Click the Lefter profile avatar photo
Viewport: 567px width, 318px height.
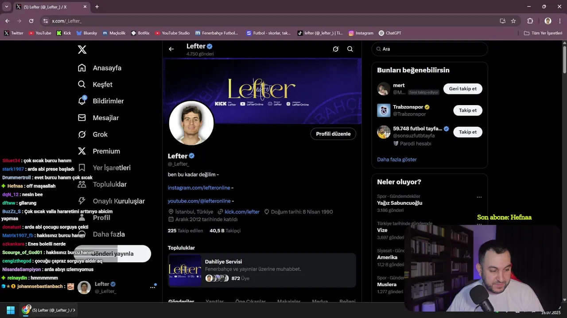coord(191,123)
